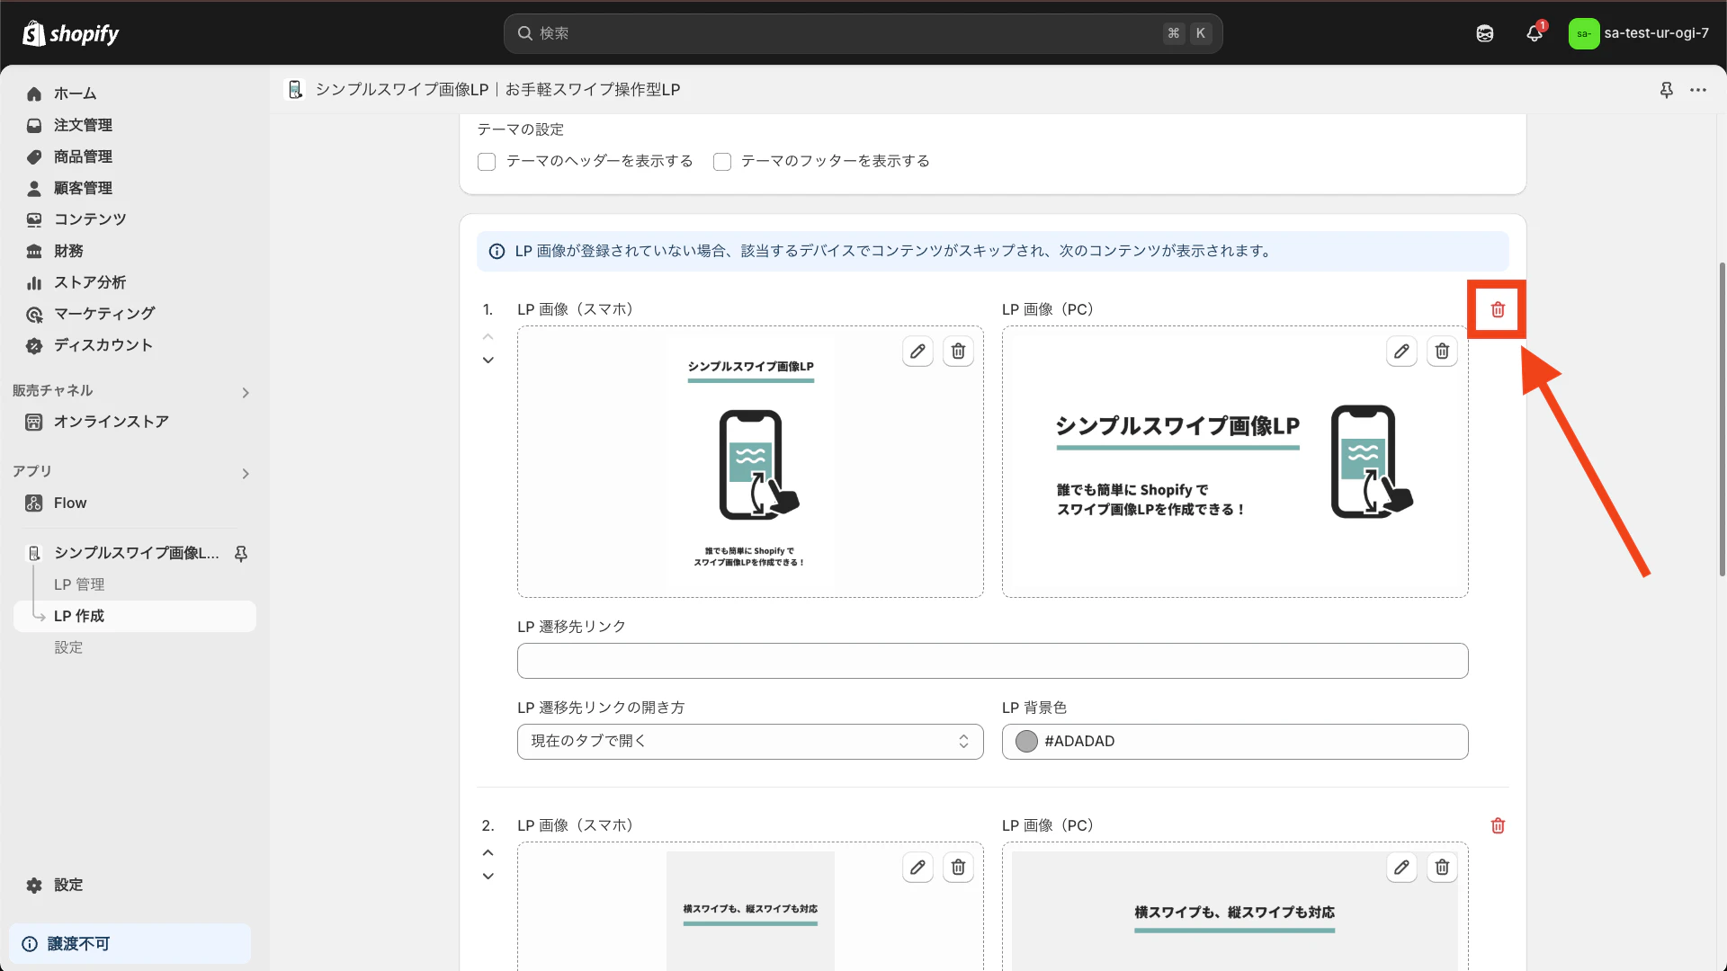This screenshot has width=1727, height=971.
Task: Enable テーマのヘッダーを表示する checkbox
Action: point(487,162)
